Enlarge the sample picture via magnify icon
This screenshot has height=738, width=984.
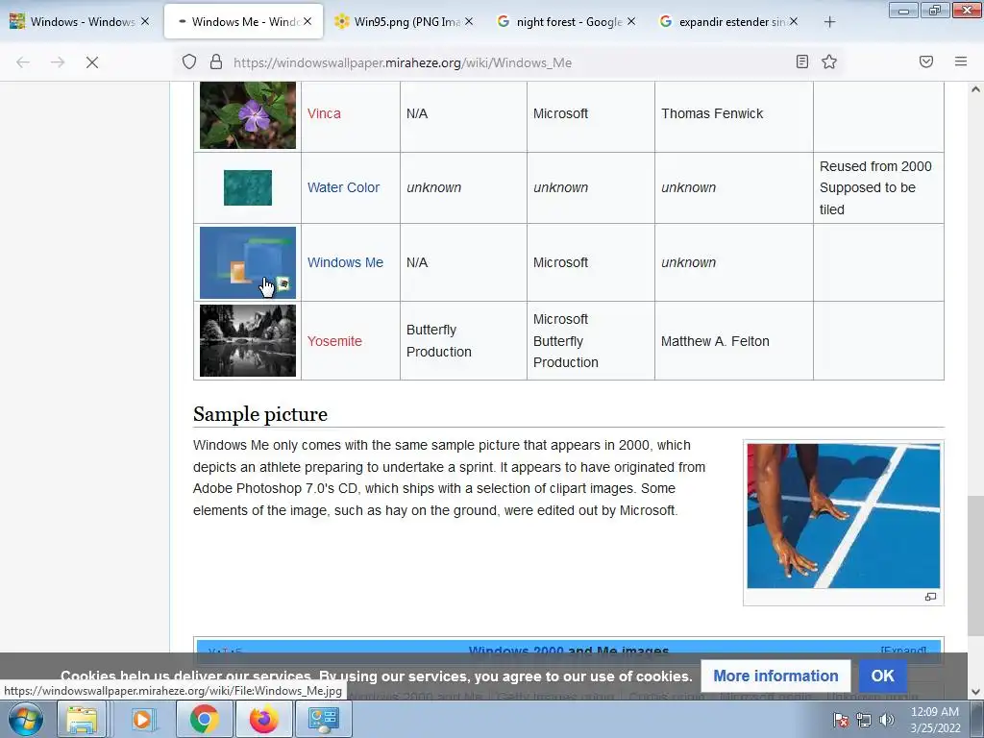point(930,597)
